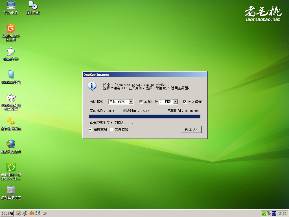
Task: Toggle the 无人值守 checkbox
Action: click(185, 102)
